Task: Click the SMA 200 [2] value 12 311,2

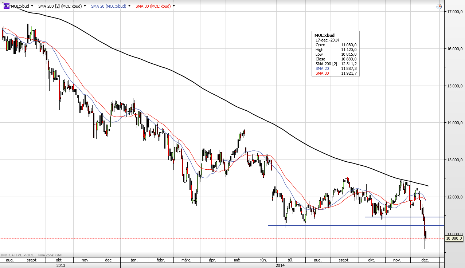Action: [349, 64]
